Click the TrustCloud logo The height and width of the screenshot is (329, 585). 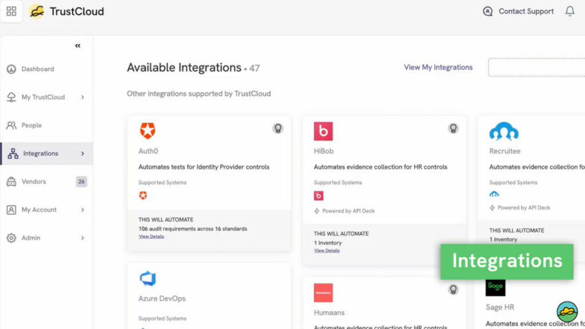coord(66,11)
